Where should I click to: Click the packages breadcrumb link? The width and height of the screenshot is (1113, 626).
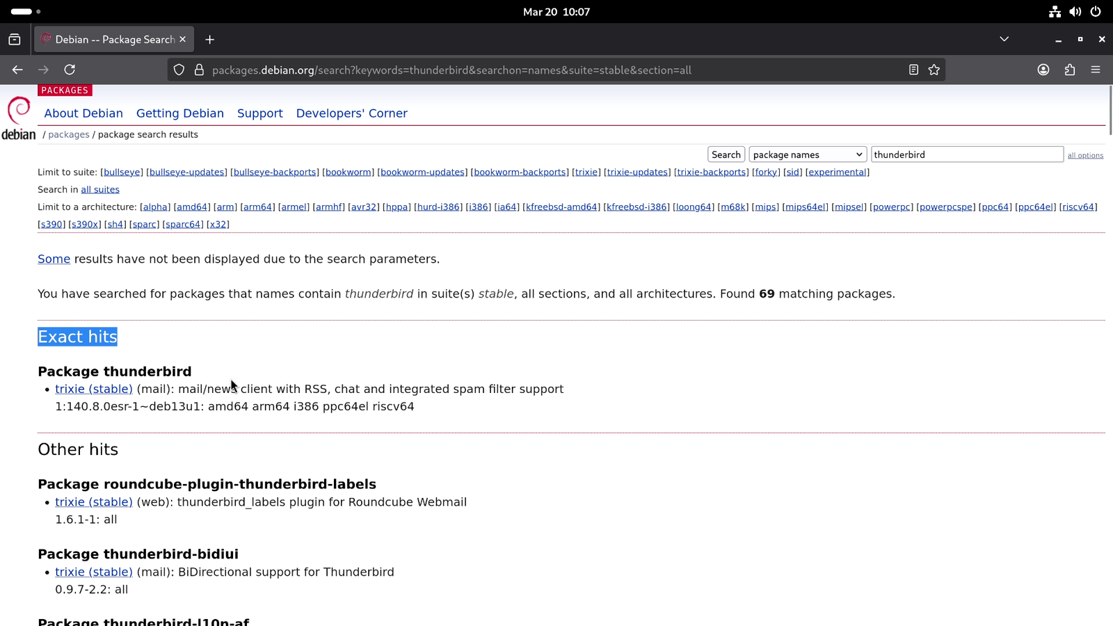[69, 135]
